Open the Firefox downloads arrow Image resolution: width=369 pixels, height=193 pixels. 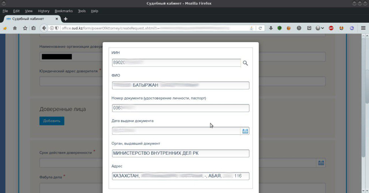[270, 28]
